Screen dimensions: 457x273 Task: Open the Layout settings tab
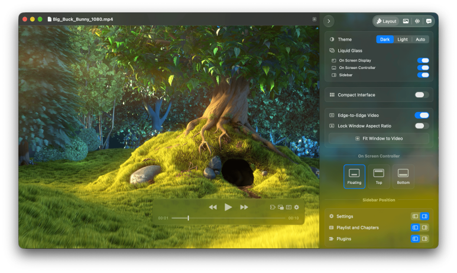click(x=386, y=21)
